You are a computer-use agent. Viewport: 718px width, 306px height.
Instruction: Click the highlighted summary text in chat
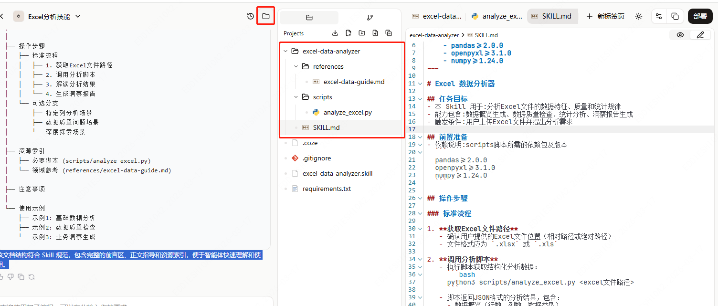[130, 259]
